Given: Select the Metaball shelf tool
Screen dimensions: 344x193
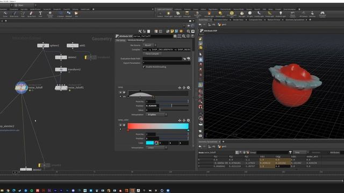Looking at the screenshot, I should [69, 14].
